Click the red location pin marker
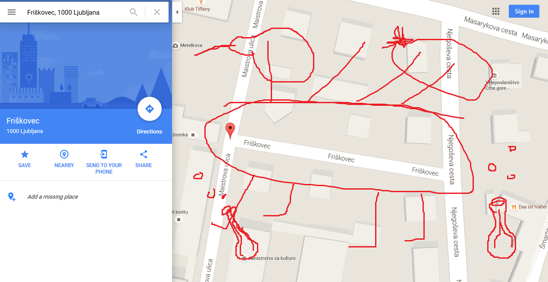548x282 pixels. (x=231, y=131)
